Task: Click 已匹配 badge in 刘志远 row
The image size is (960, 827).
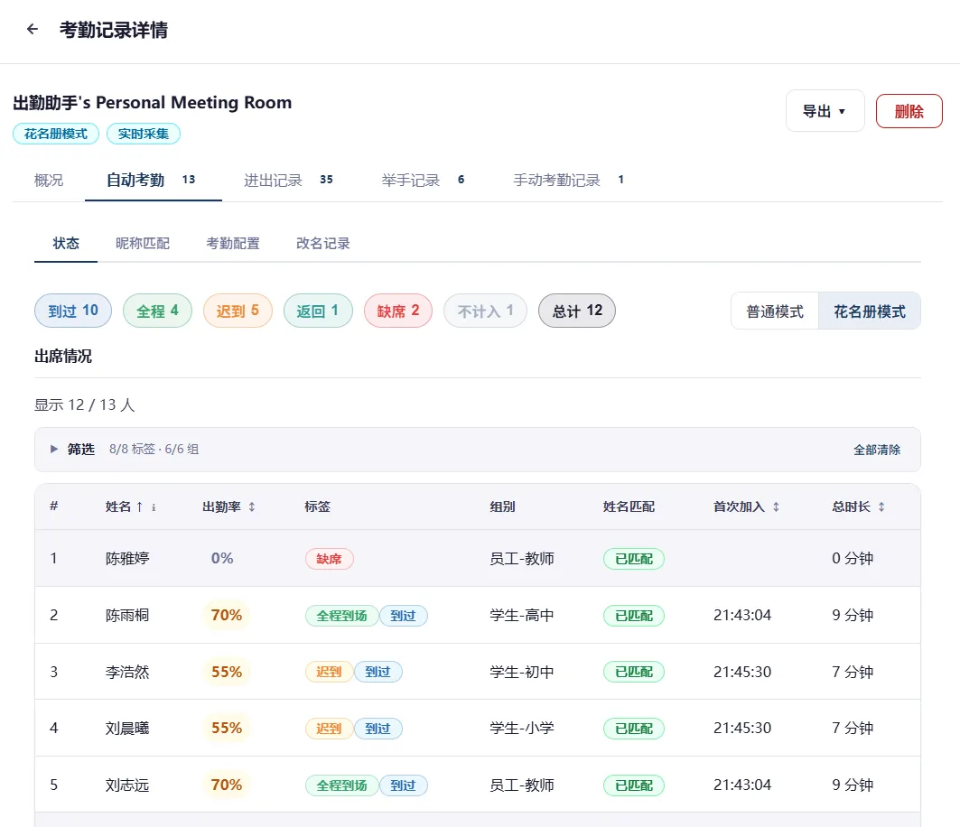Action: pyautogui.click(x=634, y=785)
